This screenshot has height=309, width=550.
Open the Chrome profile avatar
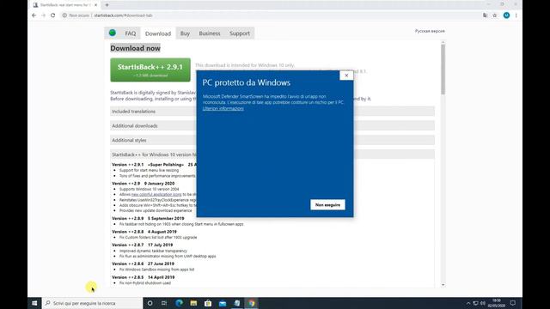[x=506, y=15]
